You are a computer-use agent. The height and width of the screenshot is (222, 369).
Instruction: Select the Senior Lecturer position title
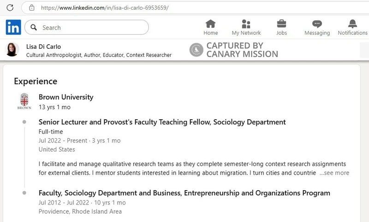pos(162,122)
